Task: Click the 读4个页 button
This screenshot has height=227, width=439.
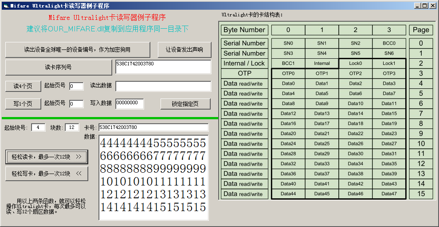Action: 23,86
